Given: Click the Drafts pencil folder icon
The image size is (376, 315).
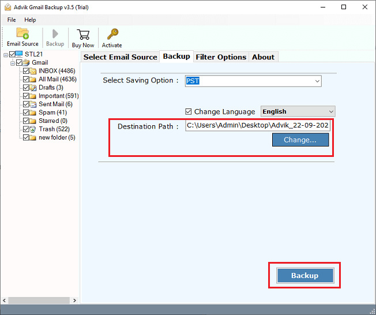Looking at the screenshot, I should tap(33, 88).
